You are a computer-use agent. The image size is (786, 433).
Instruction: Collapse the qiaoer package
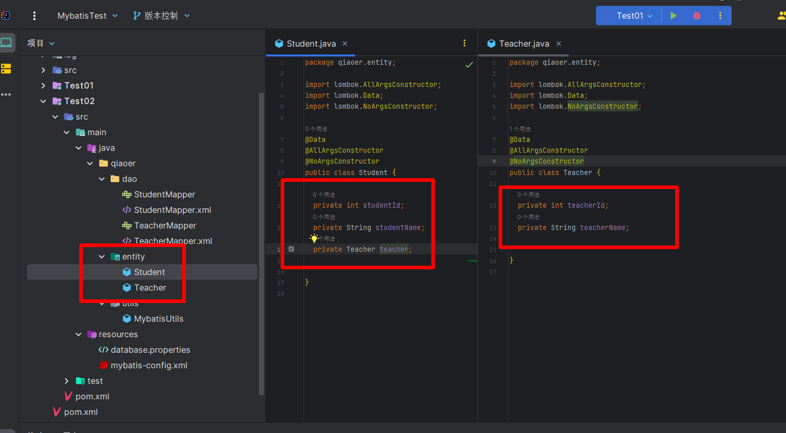click(x=90, y=163)
